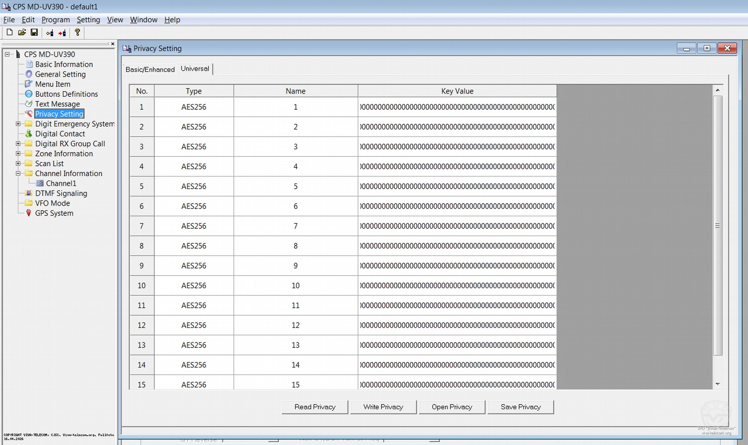Click the scroll down arrow of key table

point(717,384)
